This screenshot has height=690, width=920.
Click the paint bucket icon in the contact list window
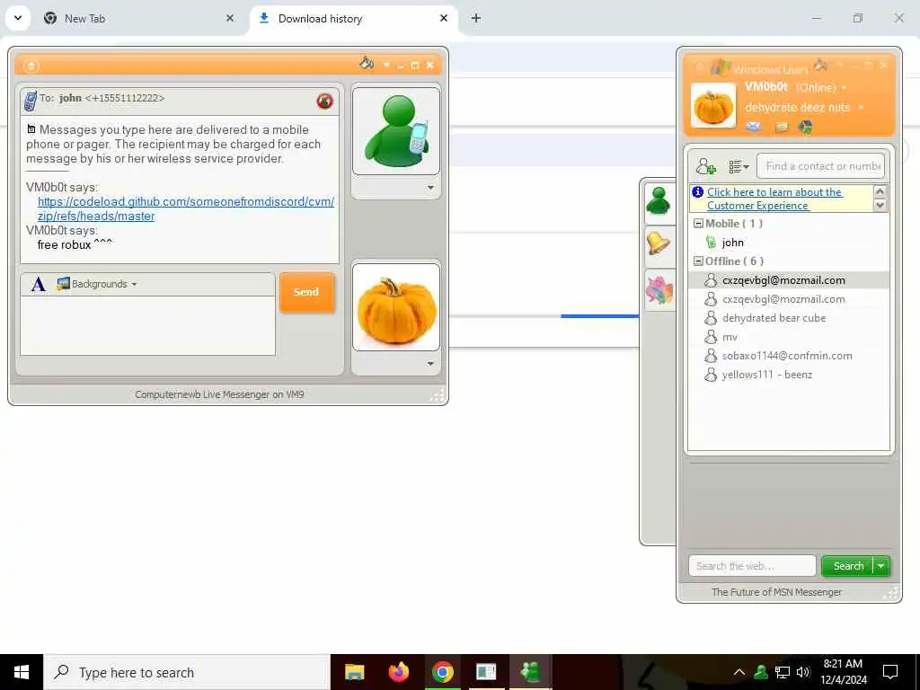click(820, 65)
